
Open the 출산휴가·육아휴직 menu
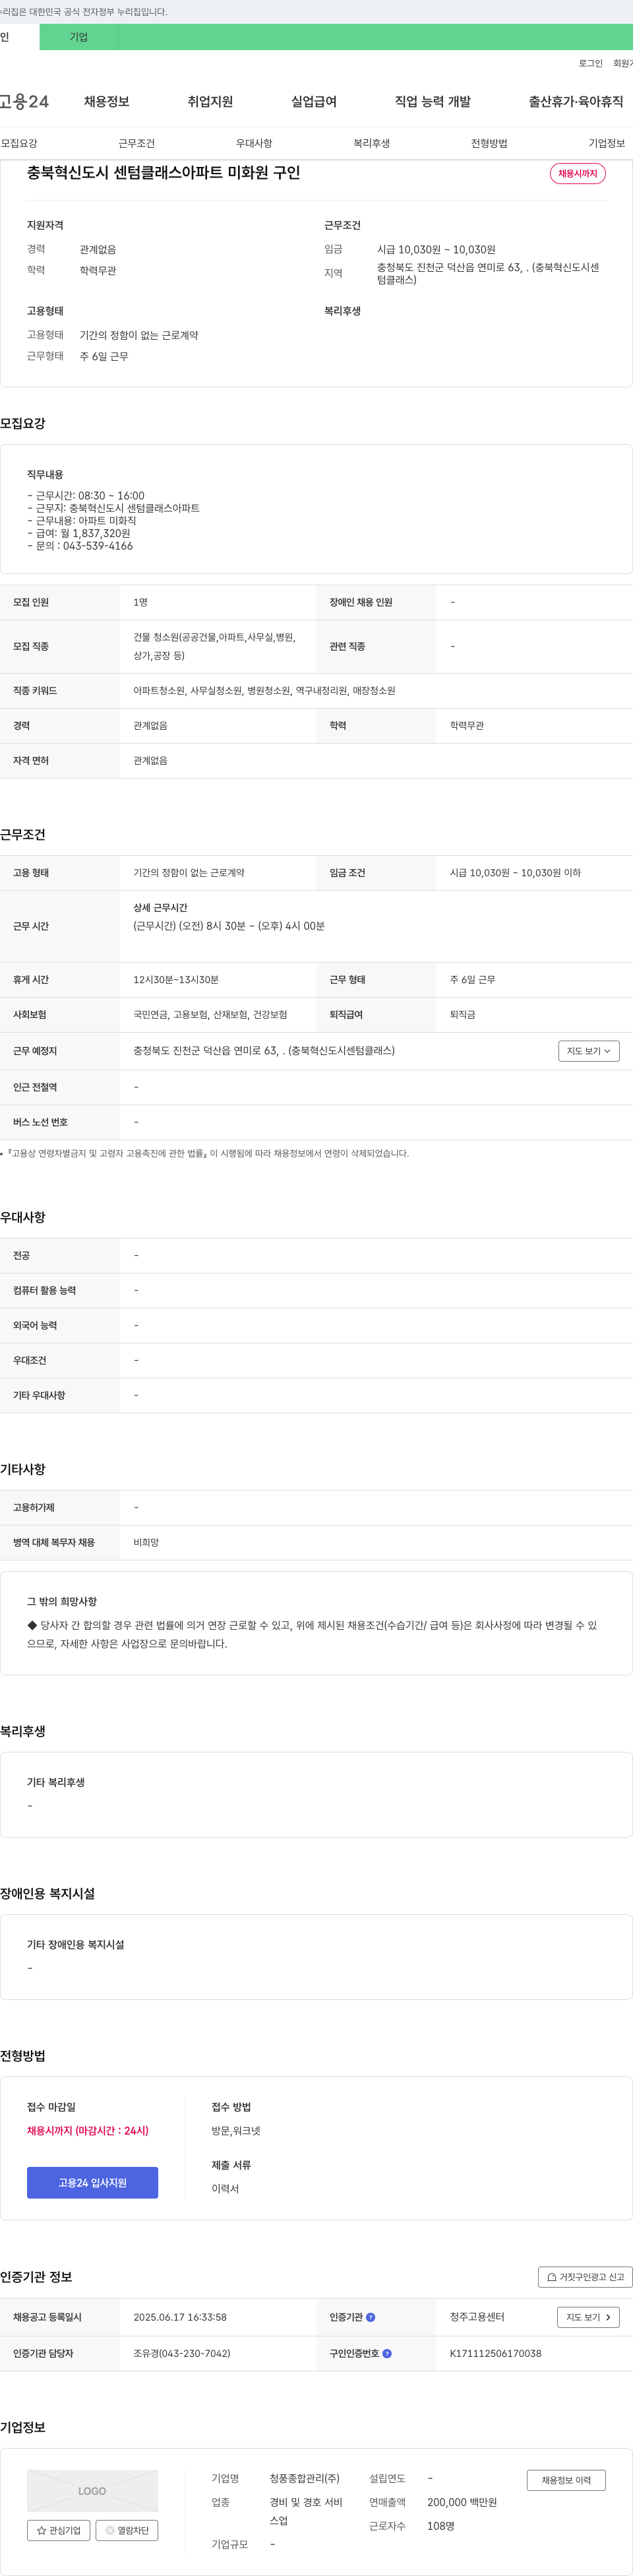tap(576, 101)
